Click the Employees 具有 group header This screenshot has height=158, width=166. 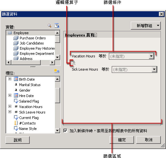(x=81, y=35)
